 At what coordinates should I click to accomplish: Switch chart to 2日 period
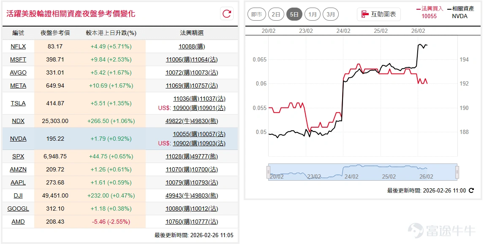[276, 14]
